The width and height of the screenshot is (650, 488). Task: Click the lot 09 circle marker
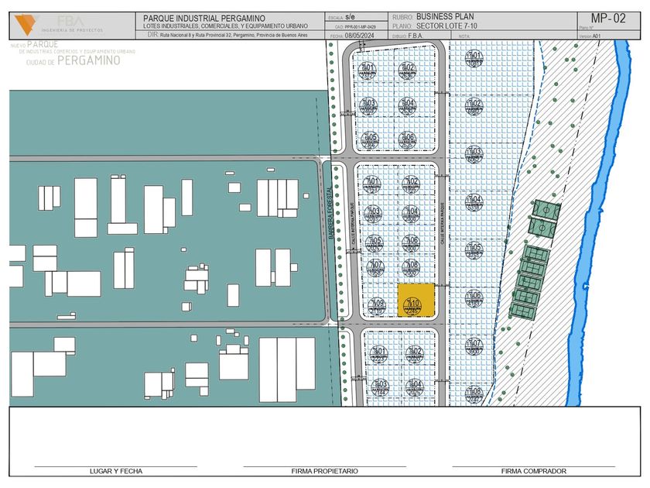(377, 305)
